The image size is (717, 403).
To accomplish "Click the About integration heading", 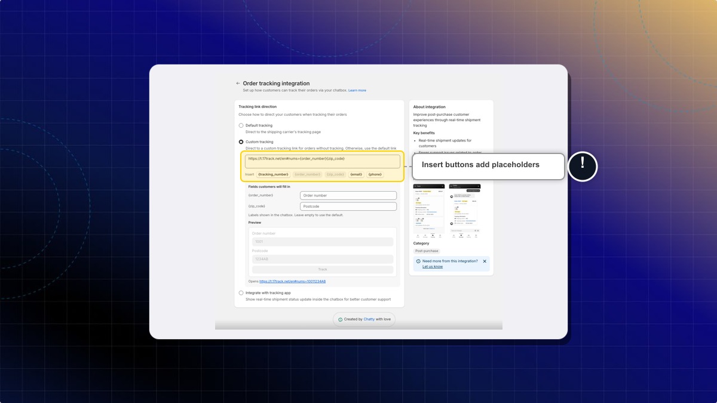I will pos(430,107).
